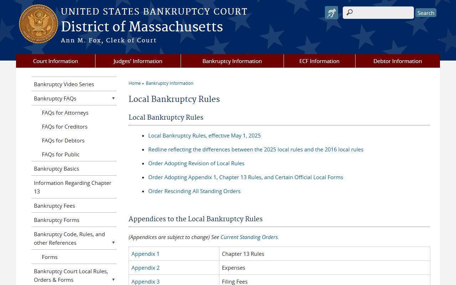Open Appendix 1 link

tap(145, 254)
